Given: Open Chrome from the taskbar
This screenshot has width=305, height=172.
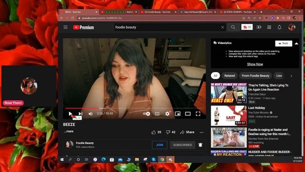Looking at the screenshot, I should [162, 160].
